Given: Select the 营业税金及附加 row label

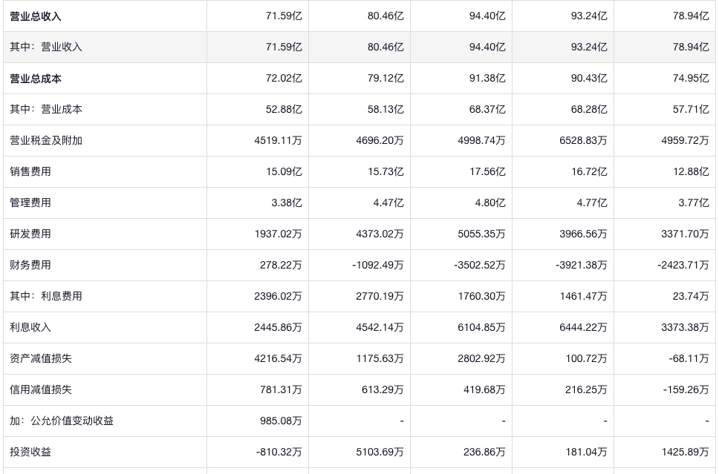Looking at the screenshot, I should tap(46, 141).
